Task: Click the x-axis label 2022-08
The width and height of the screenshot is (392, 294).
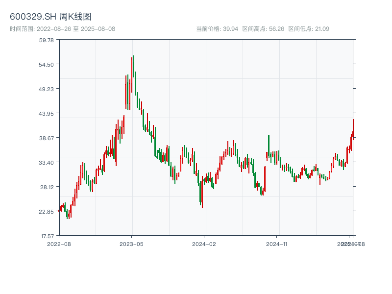Action: click(59, 244)
